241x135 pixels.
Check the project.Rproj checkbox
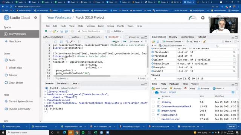click(x=153, y=111)
